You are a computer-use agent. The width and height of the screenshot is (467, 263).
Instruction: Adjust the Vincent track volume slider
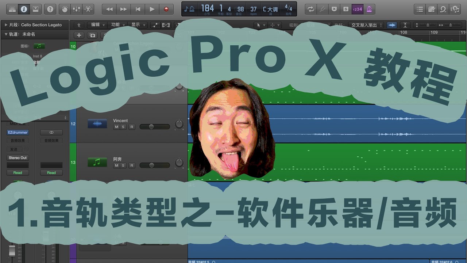click(x=155, y=127)
